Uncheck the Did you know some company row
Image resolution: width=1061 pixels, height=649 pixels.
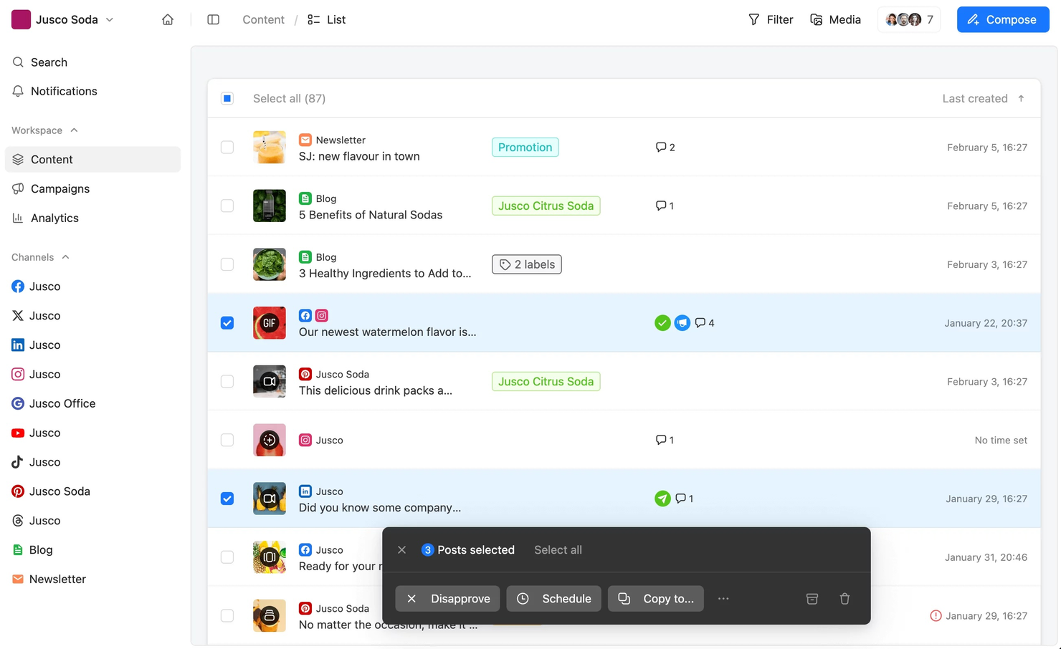point(227,499)
